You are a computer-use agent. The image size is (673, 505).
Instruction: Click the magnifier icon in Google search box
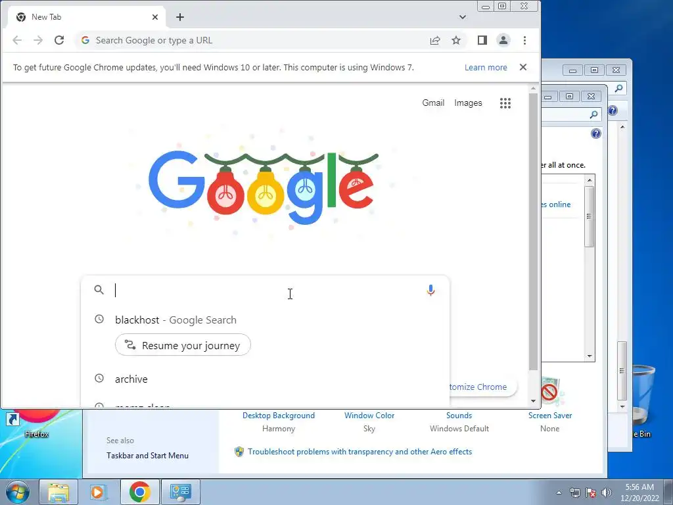point(99,290)
